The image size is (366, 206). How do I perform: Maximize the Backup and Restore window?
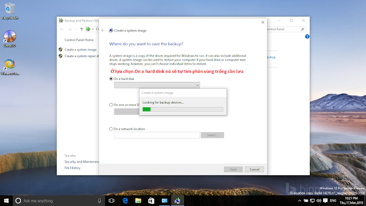[291, 21]
